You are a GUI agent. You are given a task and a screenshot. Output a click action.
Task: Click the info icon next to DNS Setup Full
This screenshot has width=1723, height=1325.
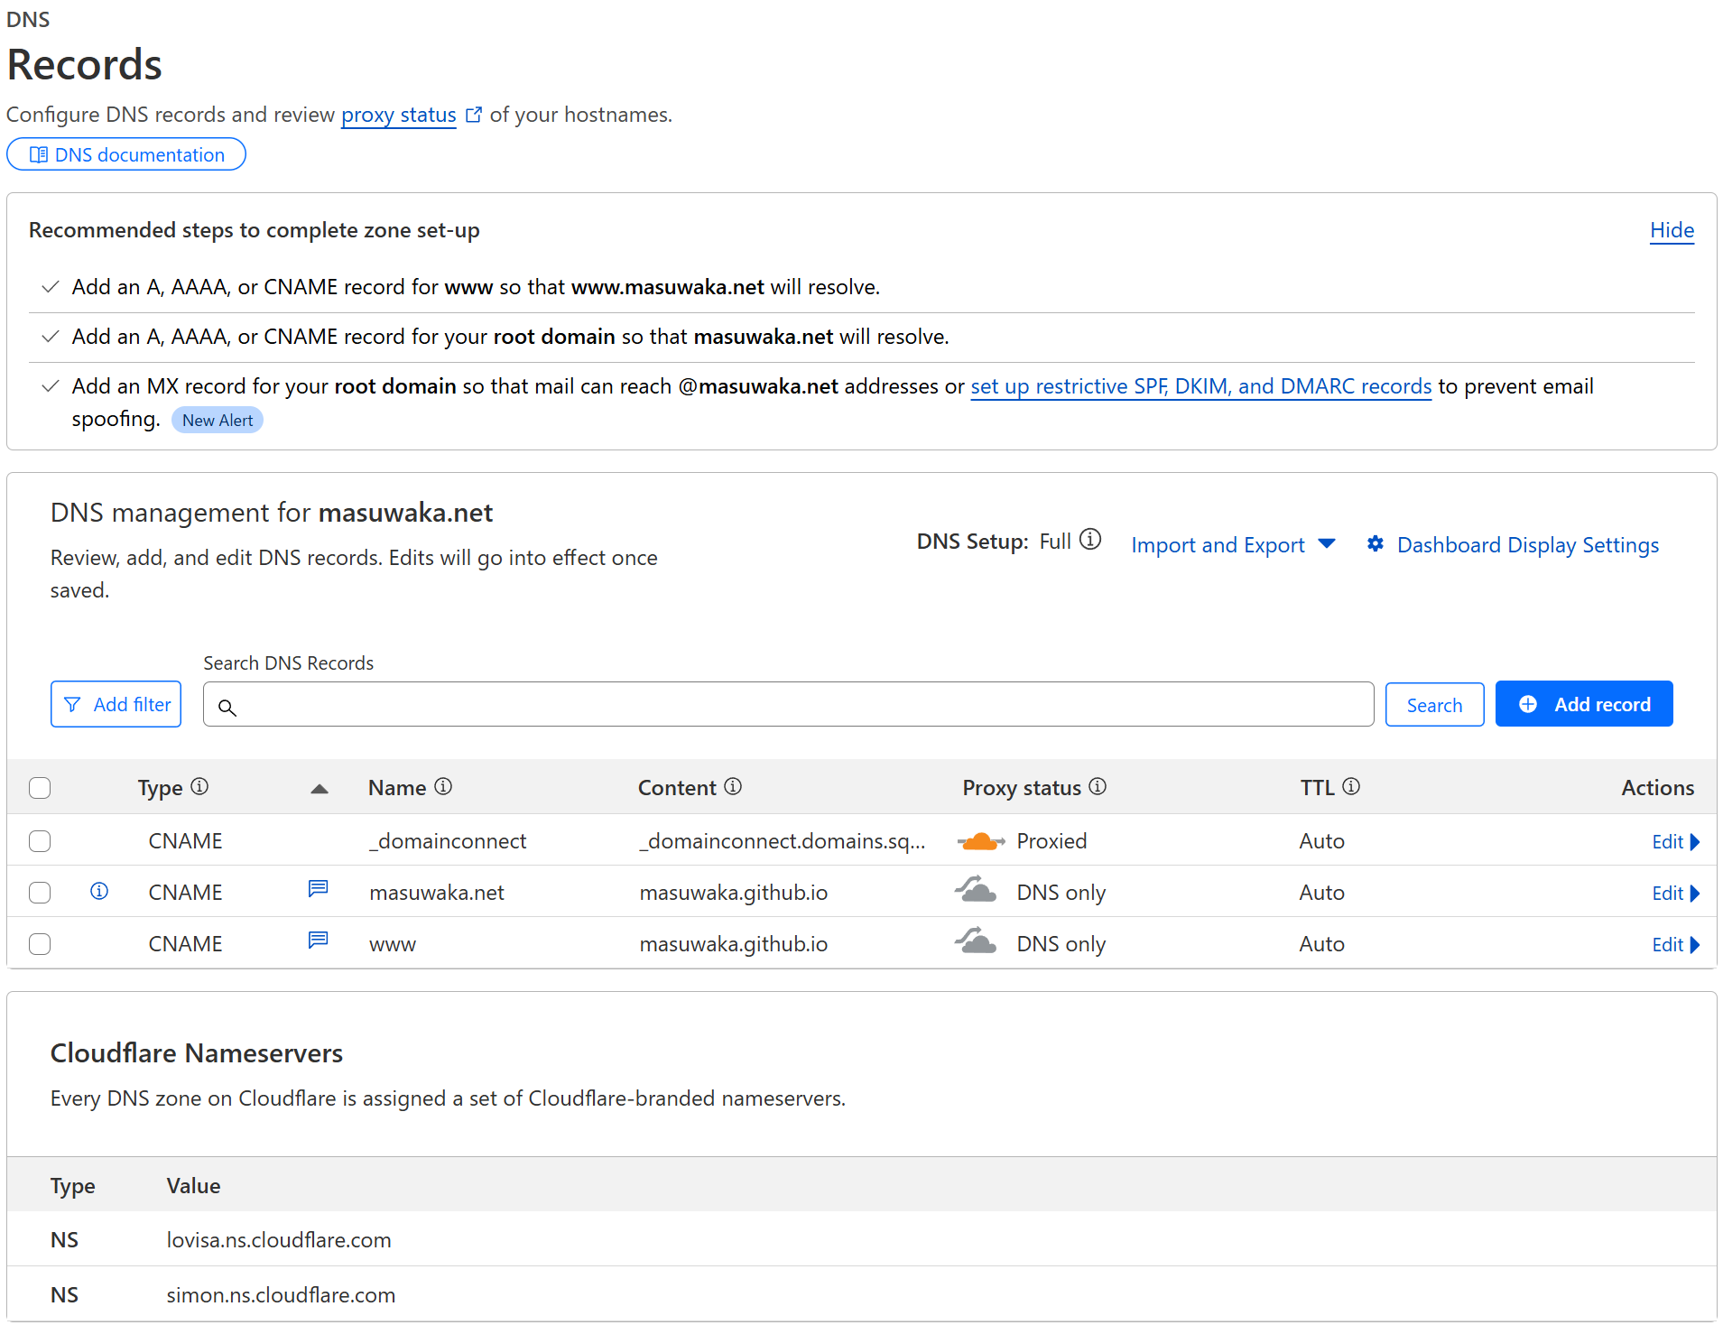(1090, 540)
